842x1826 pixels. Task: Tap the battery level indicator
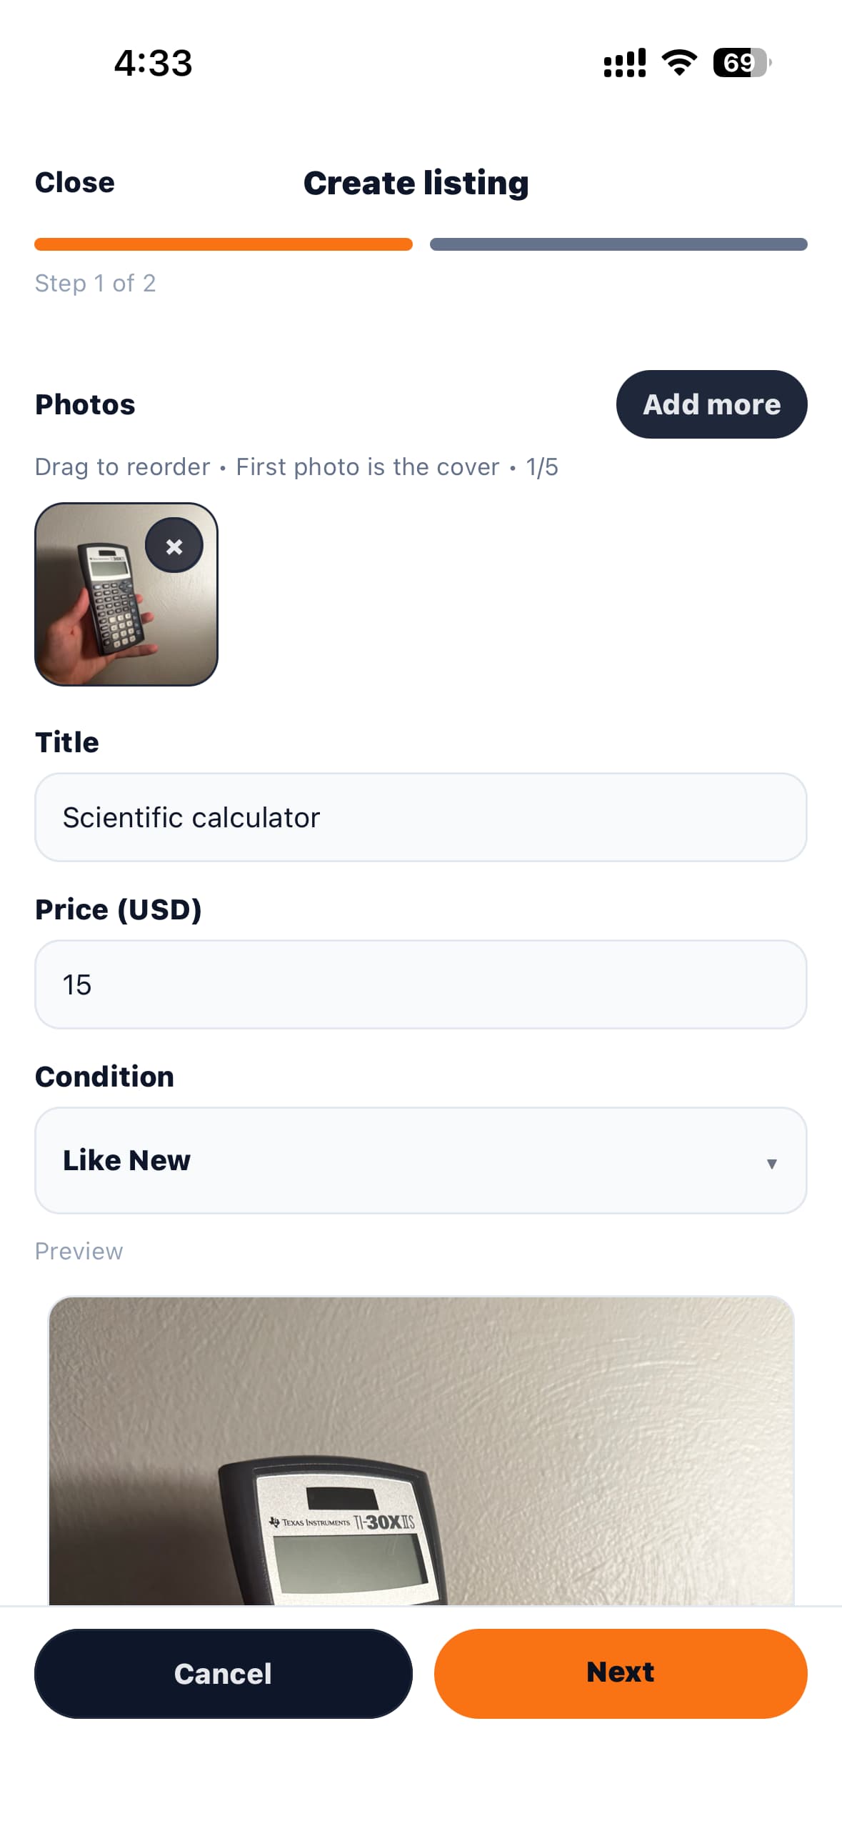(741, 63)
